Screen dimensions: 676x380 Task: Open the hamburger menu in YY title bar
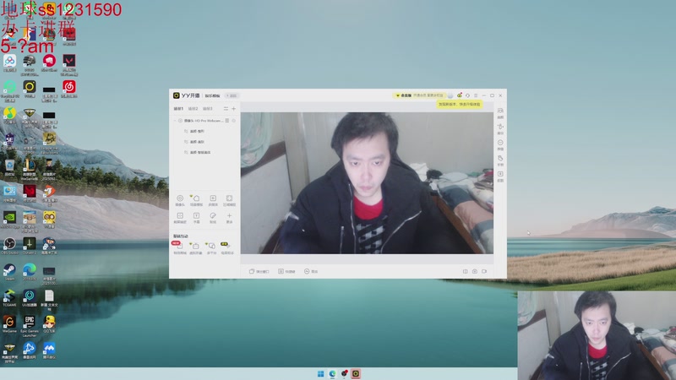pyautogui.click(x=476, y=95)
